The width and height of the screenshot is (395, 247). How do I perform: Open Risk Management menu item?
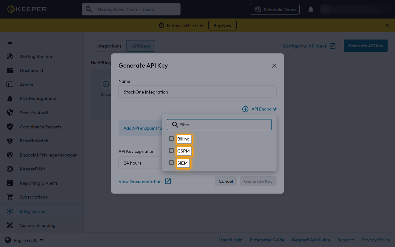(42, 98)
